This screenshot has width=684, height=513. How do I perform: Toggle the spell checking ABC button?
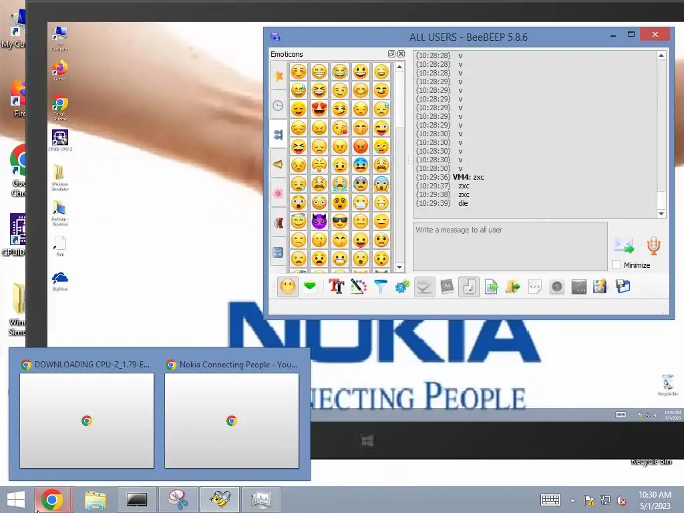[424, 287]
